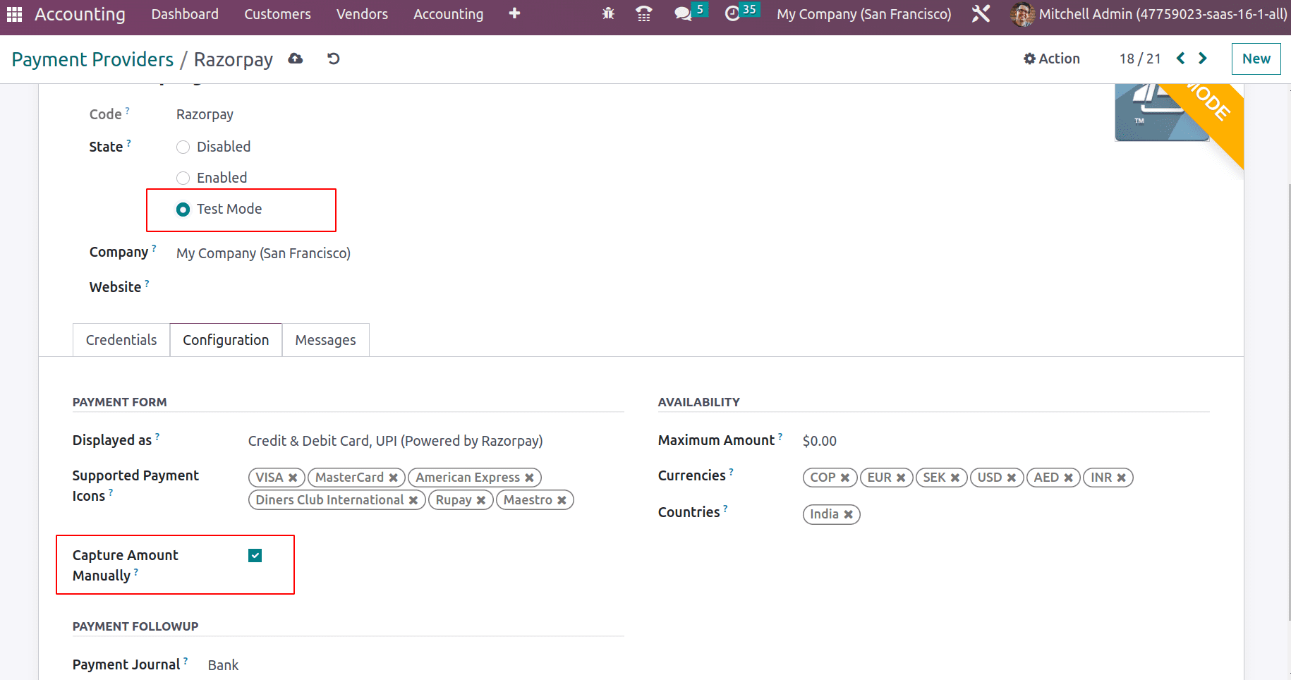Switch to the Credentials tab
Image resolution: width=1291 pixels, height=680 pixels.
click(121, 340)
